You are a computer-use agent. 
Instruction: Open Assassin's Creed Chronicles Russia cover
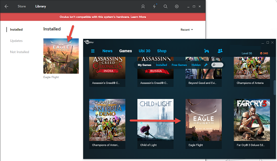155,68
